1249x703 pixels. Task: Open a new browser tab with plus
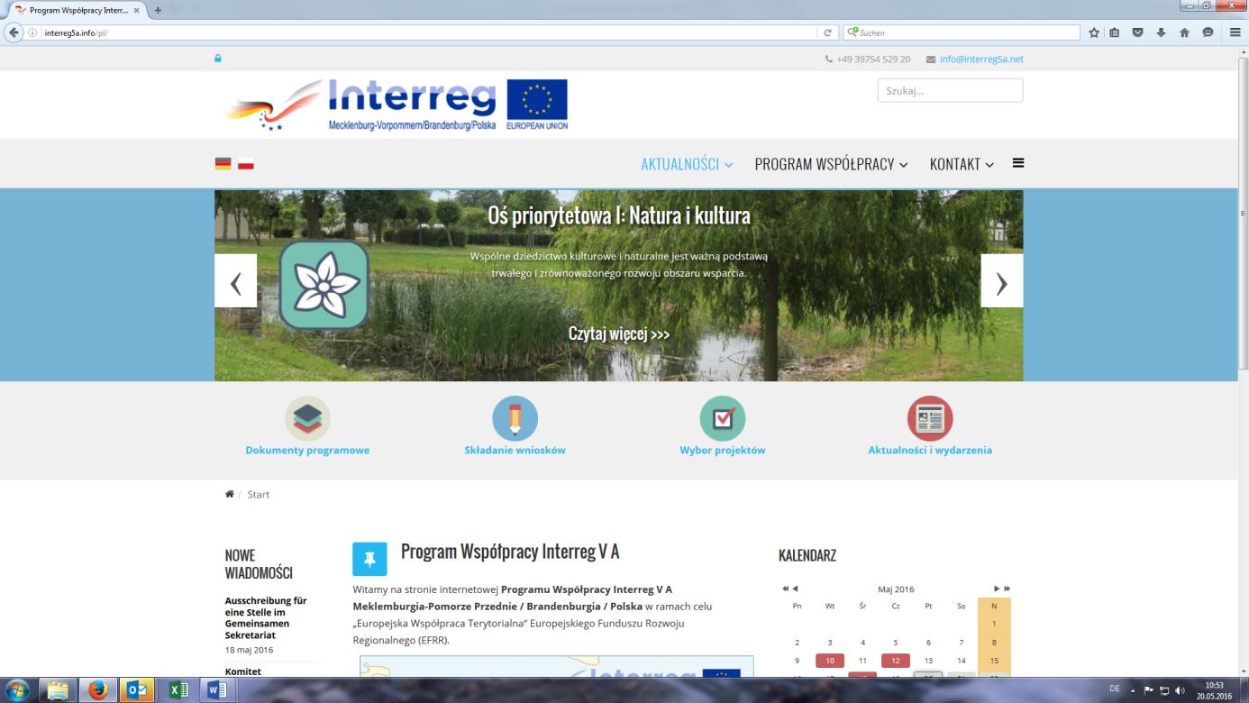(158, 10)
